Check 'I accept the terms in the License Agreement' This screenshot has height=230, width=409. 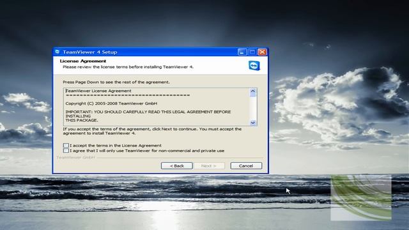tap(66, 145)
